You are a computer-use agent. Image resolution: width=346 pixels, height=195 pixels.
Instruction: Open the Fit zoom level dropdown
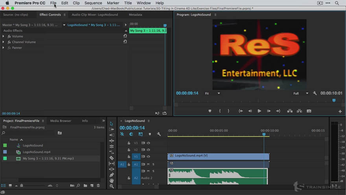click(212, 93)
